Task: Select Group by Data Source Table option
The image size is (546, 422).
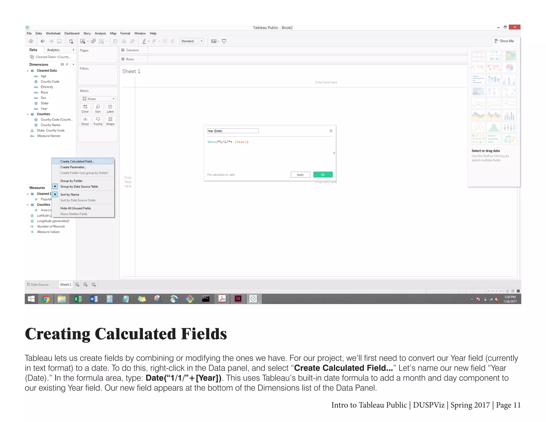Action: tap(79, 186)
